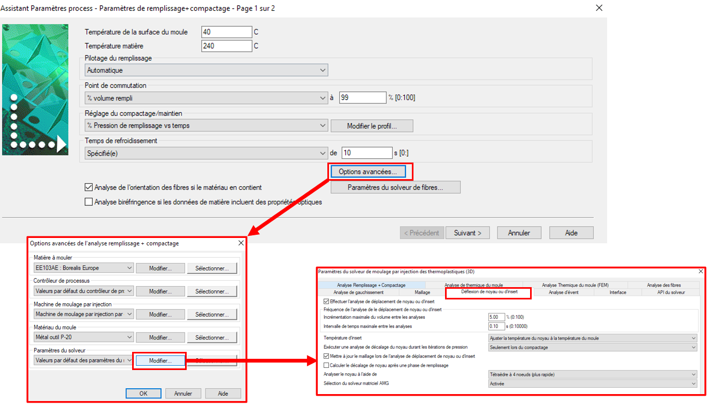Toggle the biréfringence analysis checkbox
This screenshot has width=728, height=408.
point(89,202)
